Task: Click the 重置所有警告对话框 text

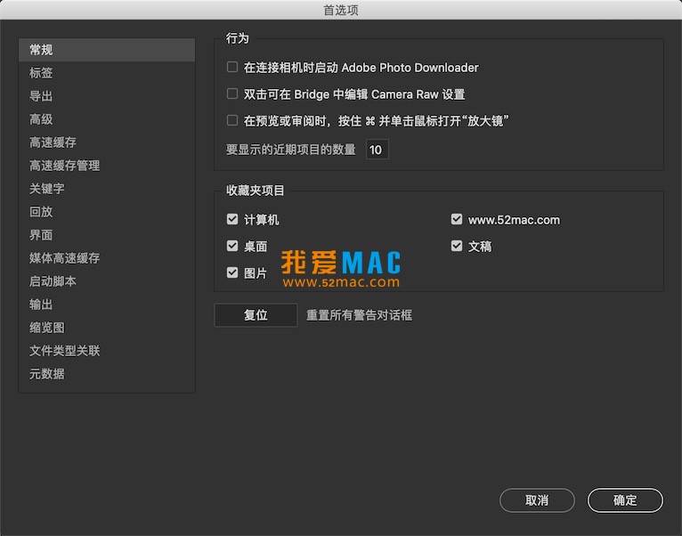Action: (x=360, y=315)
